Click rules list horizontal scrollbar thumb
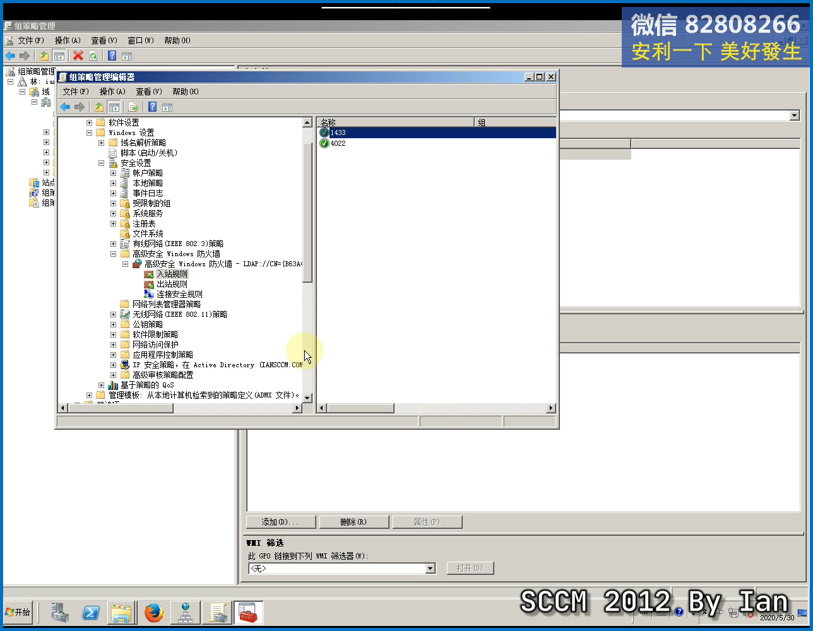 click(x=360, y=408)
